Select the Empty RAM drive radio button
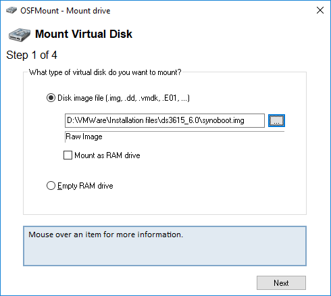The width and height of the screenshot is (331, 296). (x=51, y=186)
